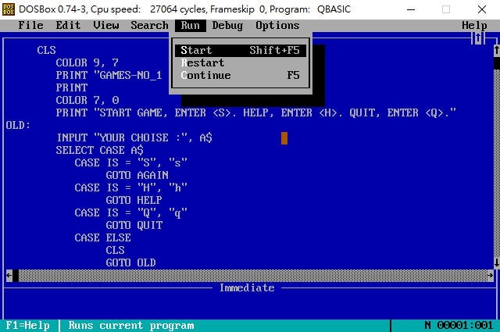
Task: Click CASE IS = "S", "s" line
Action: [130, 162]
